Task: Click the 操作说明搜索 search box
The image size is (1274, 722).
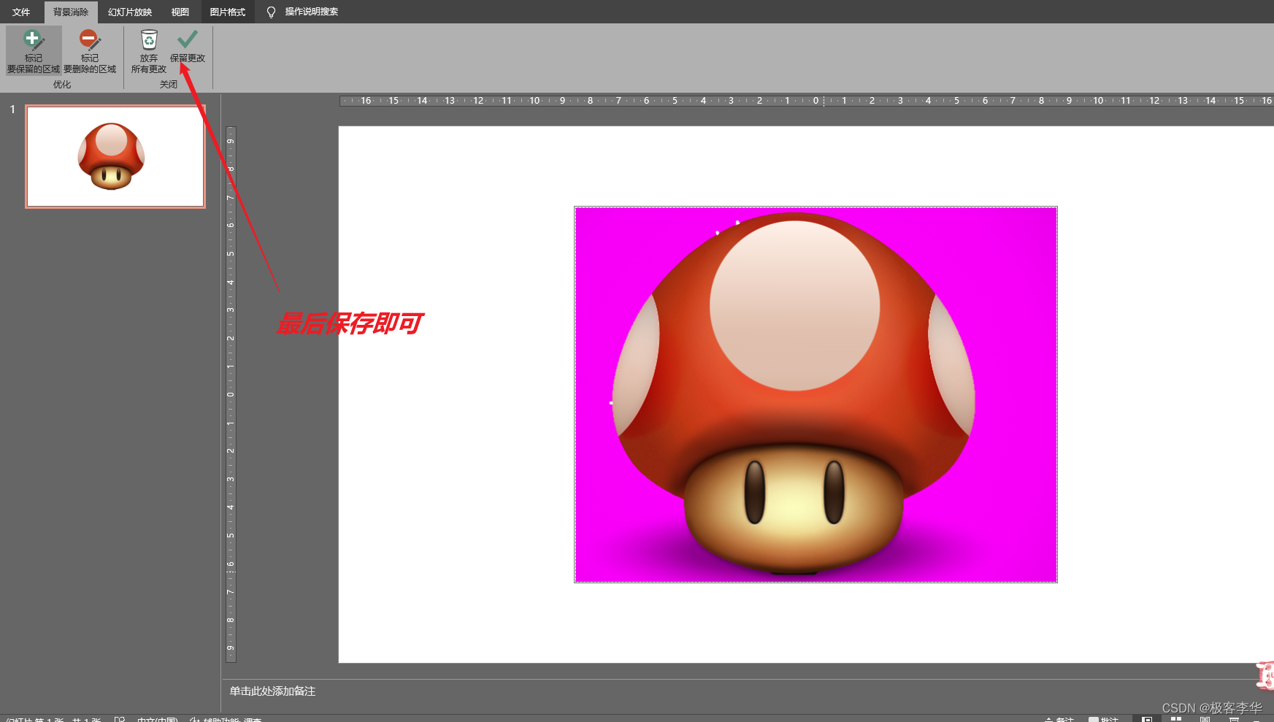Action: pos(311,12)
